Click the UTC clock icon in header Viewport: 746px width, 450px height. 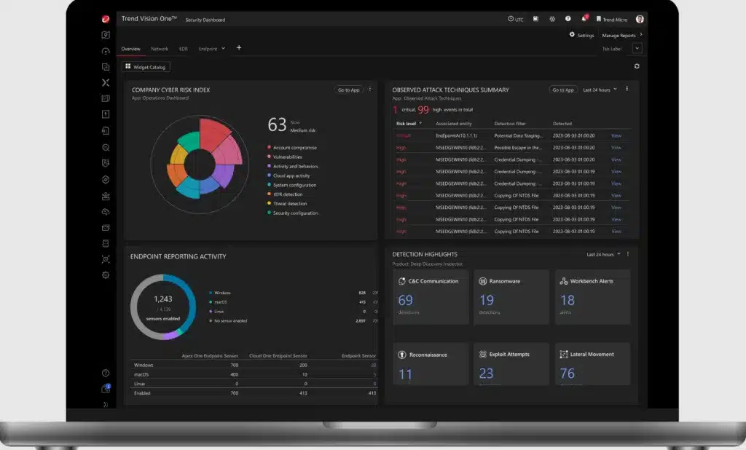coord(511,19)
